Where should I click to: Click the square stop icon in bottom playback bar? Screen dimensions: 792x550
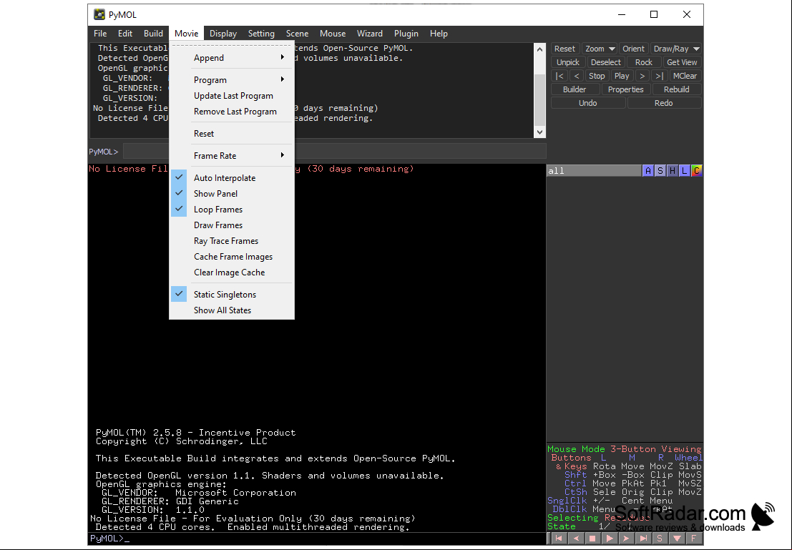592,539
